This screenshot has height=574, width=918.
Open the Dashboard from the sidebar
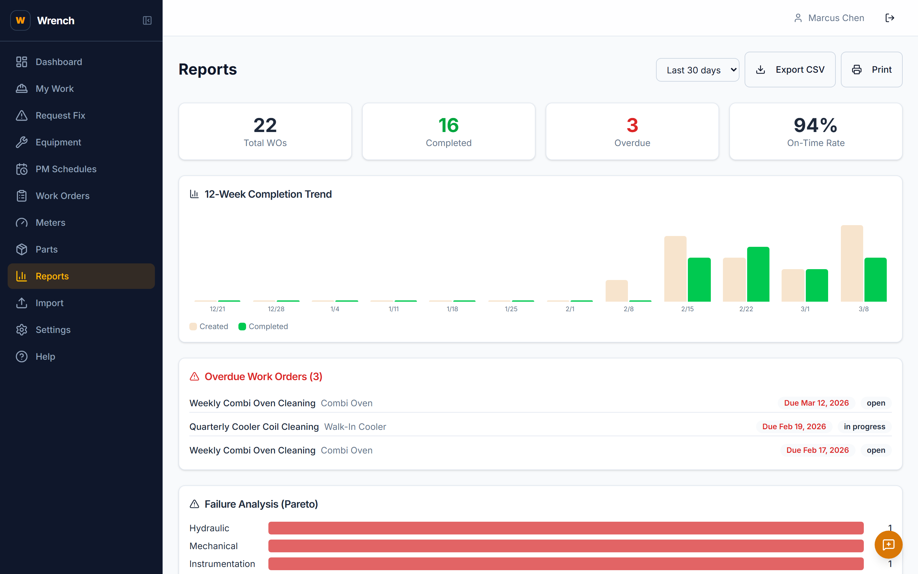[x=59, y=62]
